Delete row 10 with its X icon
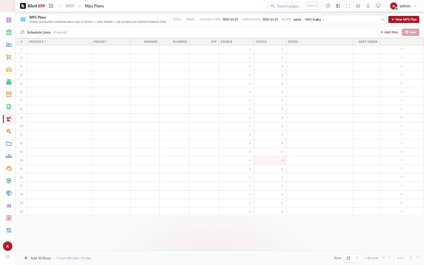 (x=401, y=126)
